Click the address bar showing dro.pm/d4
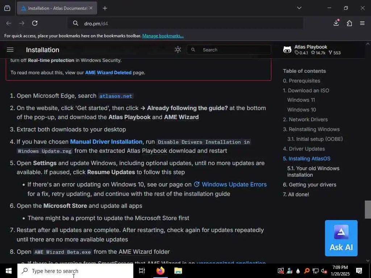 185,24
